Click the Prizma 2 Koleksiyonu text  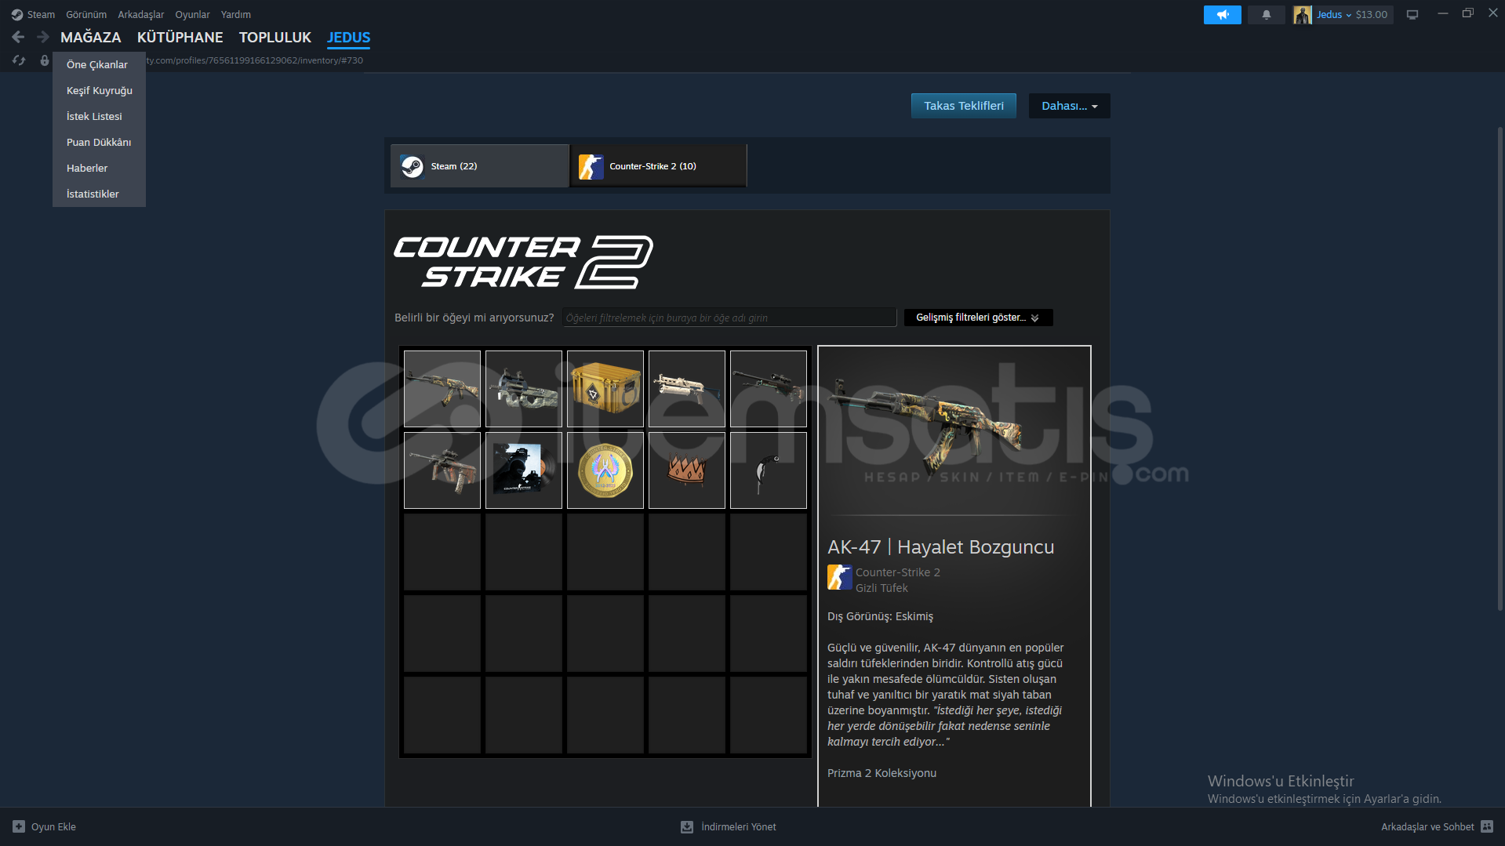point(882,773)
